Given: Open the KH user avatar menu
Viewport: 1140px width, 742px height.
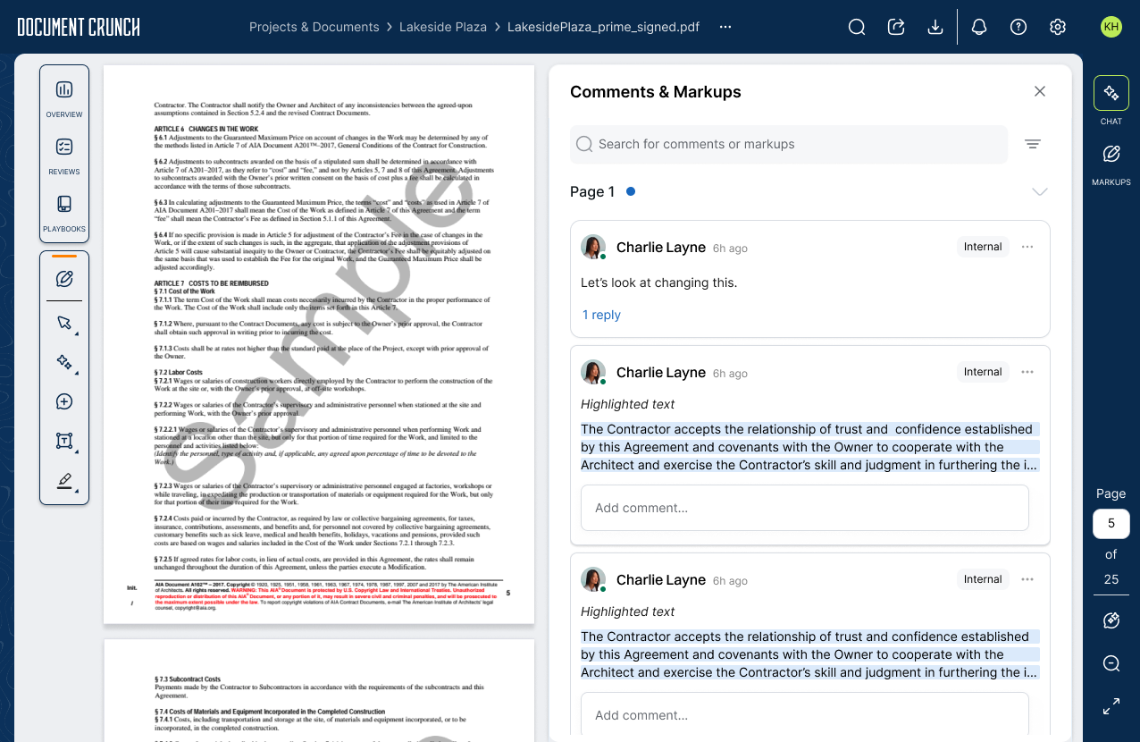Looking at the screenshot, I should [x=1111, y=27].
